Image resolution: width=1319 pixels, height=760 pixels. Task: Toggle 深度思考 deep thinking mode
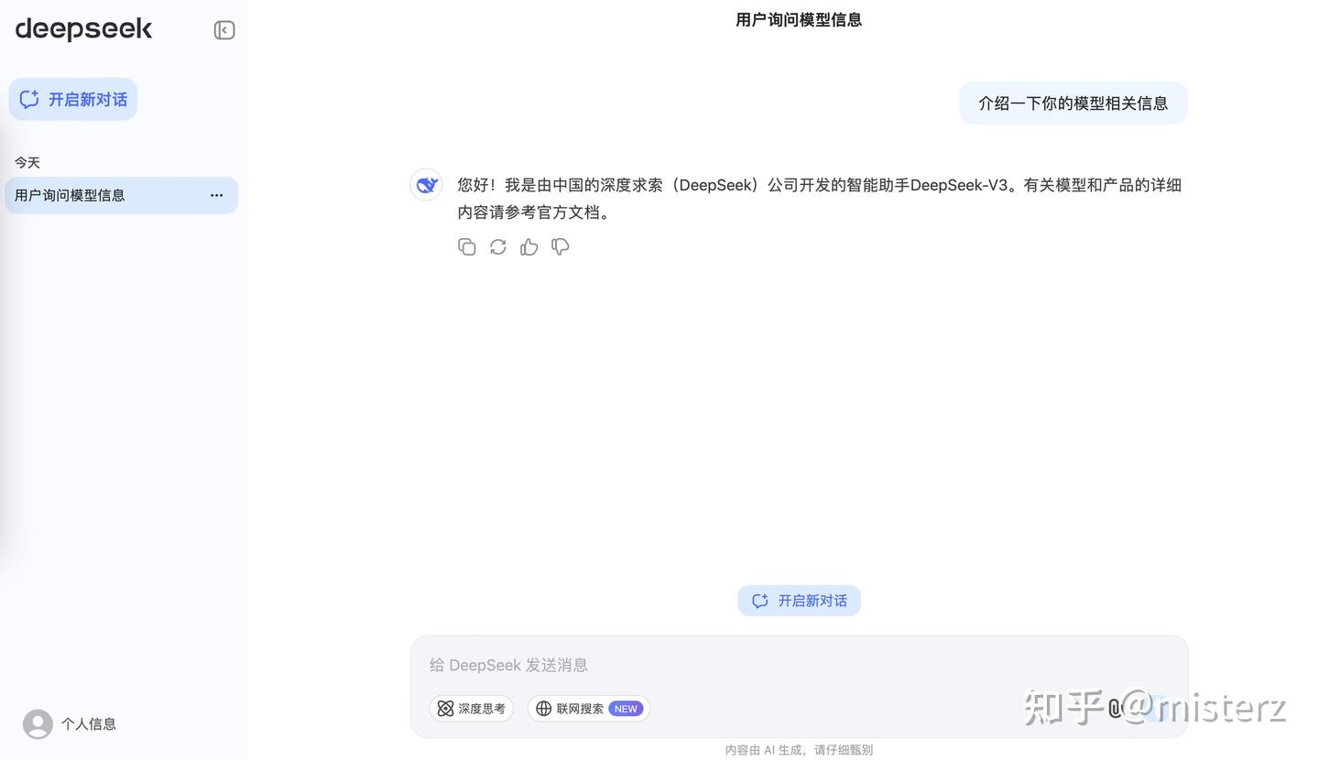coord(472,709)
